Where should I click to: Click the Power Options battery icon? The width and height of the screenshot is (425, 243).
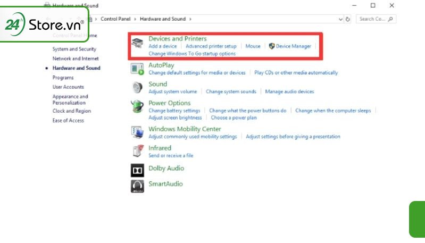coord(137,106)
